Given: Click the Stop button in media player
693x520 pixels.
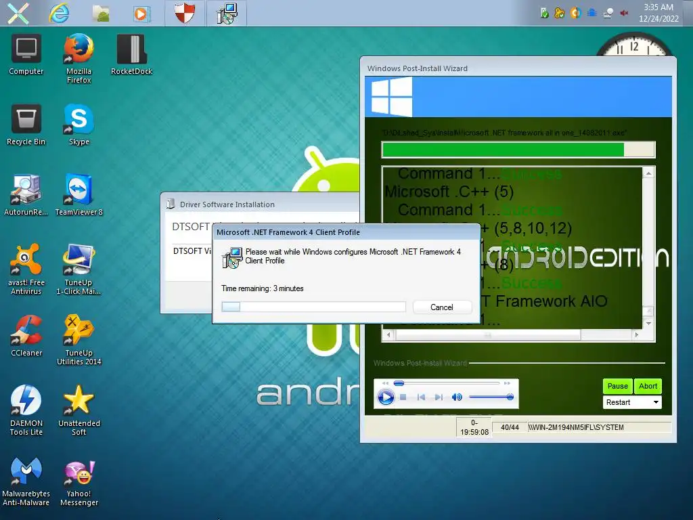Looking at the screenshot, I should 403,397.
